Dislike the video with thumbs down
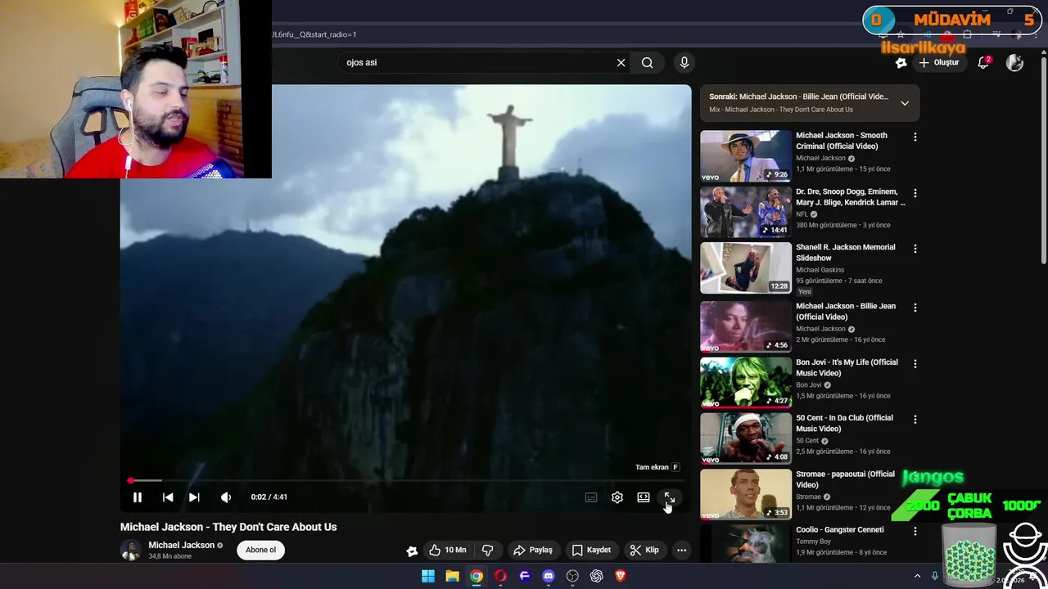Screen dimensions: 1048x589 pos(487,551)
